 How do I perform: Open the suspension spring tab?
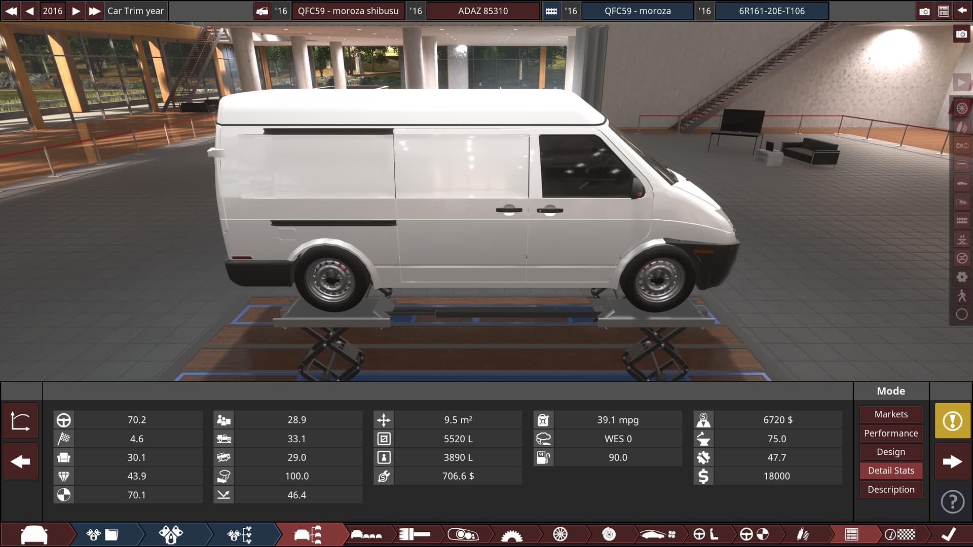point(802,534)
